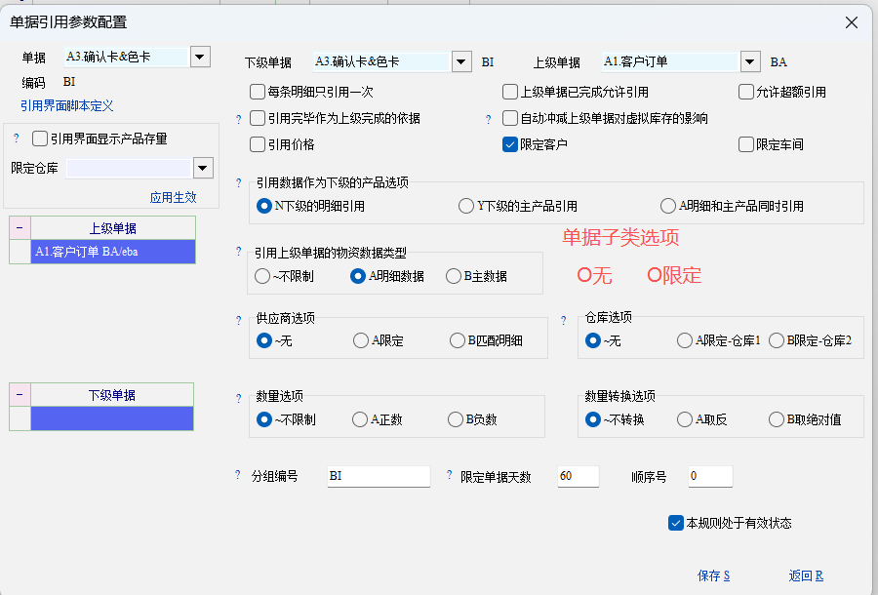This screenshot has width=878, height=595.
Task: Expand the 上级单据 combo box arrow
Action: pos(749,61)
